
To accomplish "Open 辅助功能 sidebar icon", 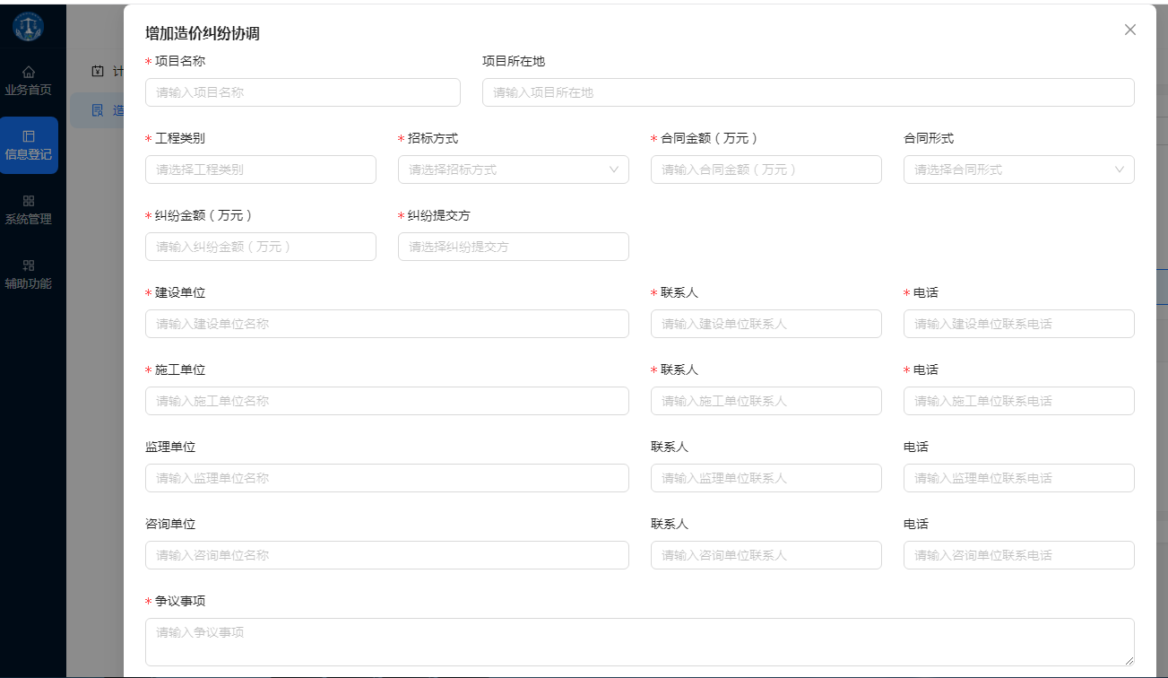I will 29,265.
